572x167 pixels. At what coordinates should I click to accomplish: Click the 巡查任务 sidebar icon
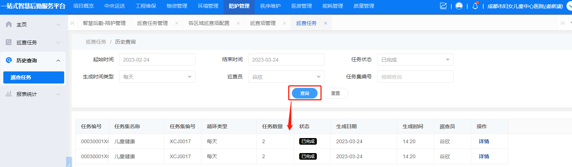click(x=9, y=42)
